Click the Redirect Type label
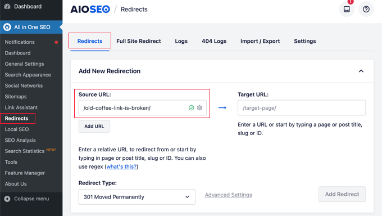Screen dimensions: 382x216 coord(97,183)
